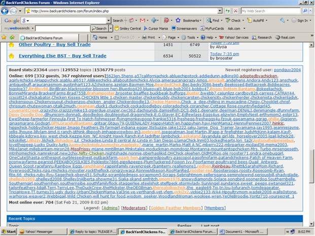
Task: Click Google toolbar Search button
Action: [118, 20]
